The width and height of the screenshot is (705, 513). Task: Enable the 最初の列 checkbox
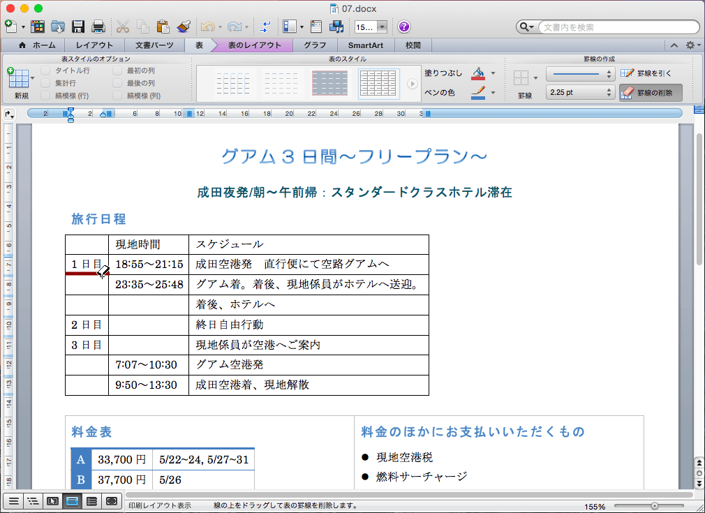click(x=117, y=70)
